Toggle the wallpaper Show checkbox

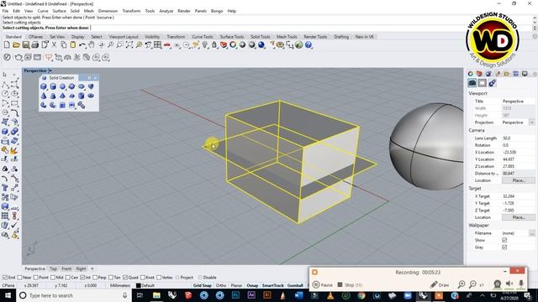click(x=504, y=240)
